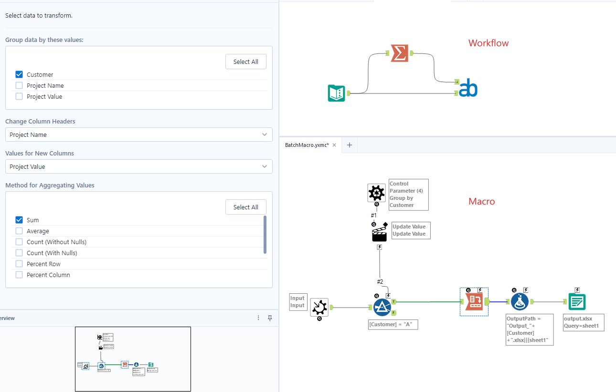Select the Summarize tool in the workflow

click(x=399, y=53)
